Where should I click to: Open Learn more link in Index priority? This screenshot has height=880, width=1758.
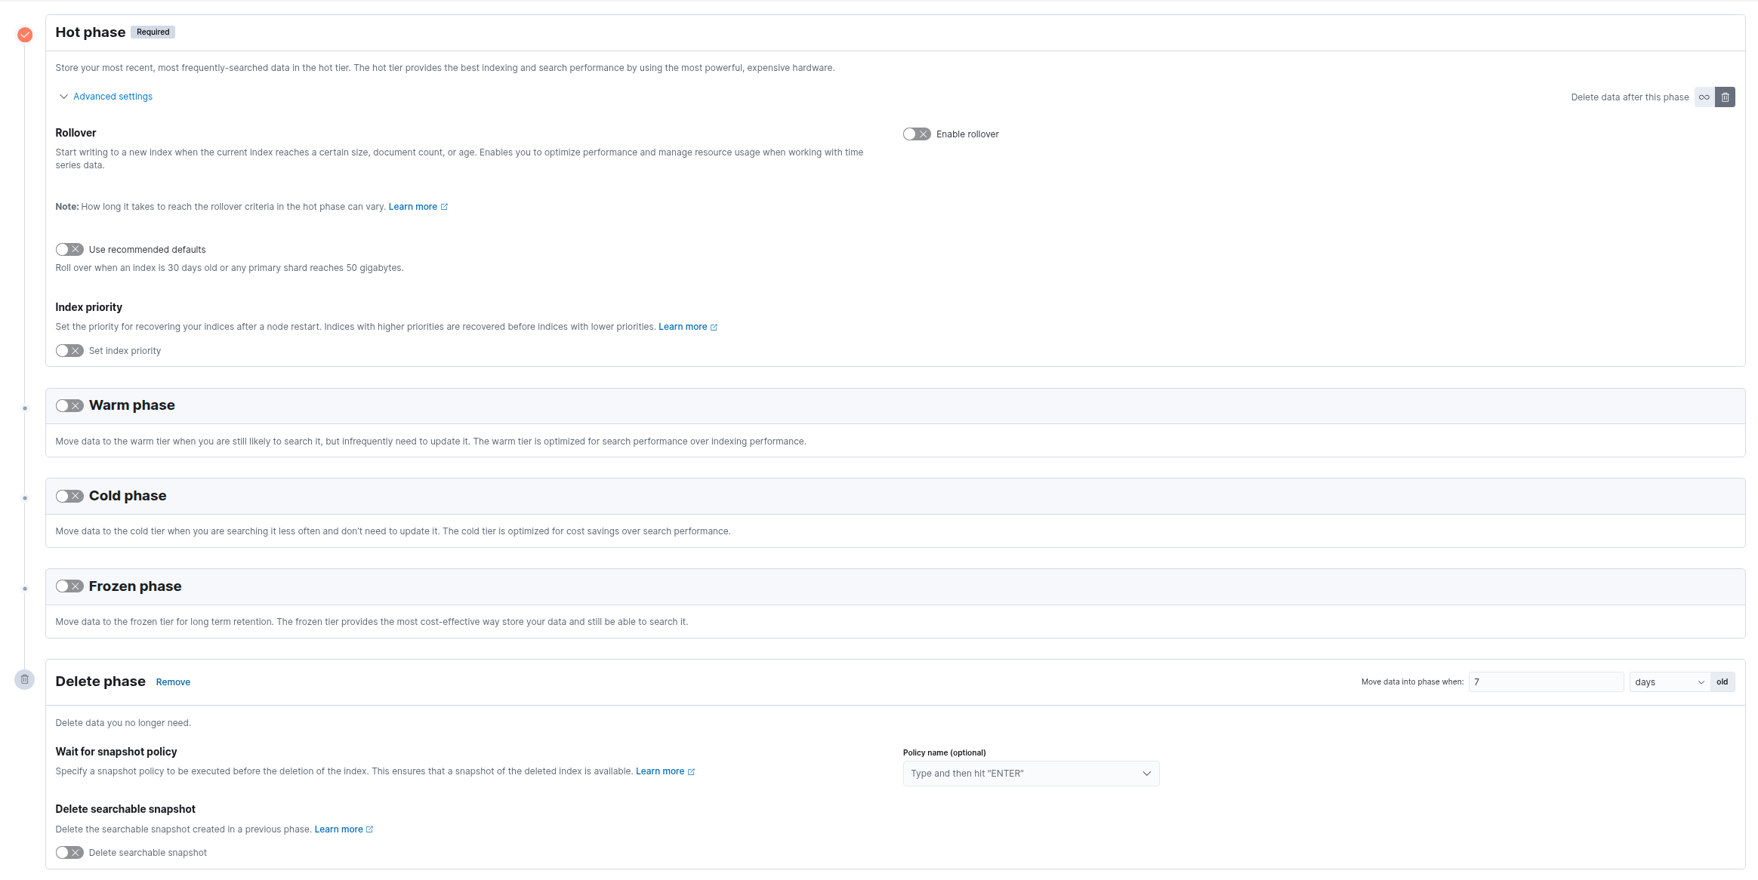(x=682, y=327)
